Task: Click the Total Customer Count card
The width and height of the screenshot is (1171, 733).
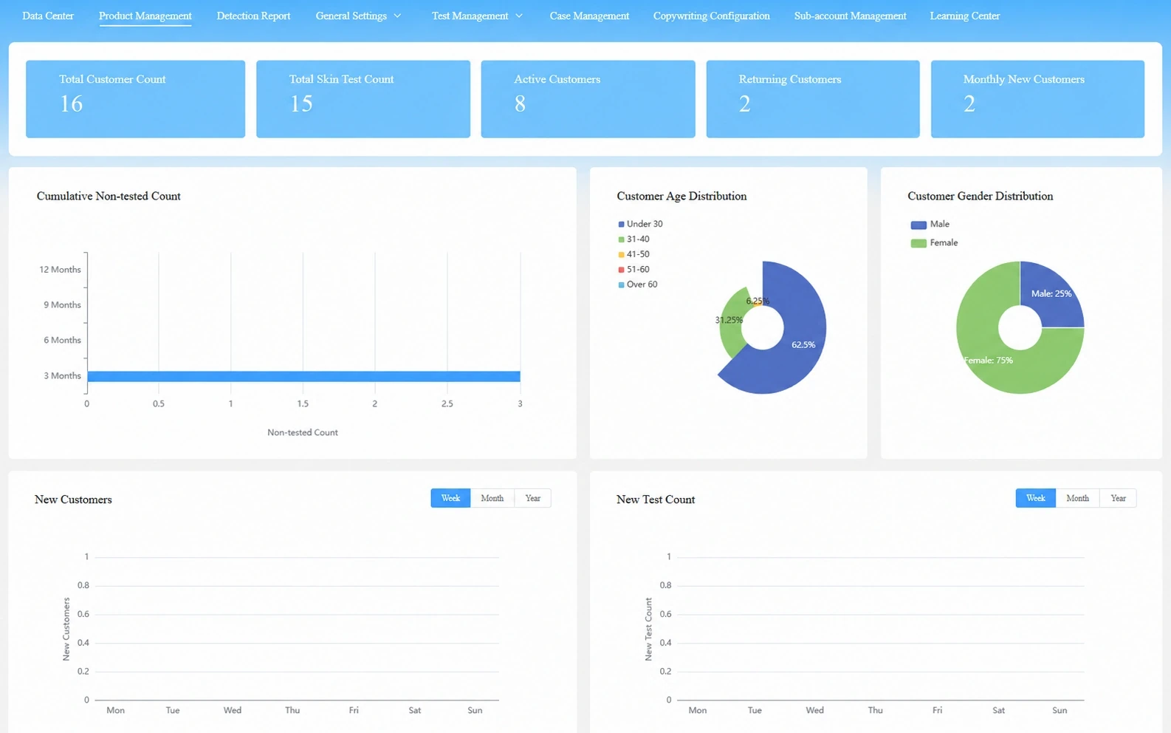Action: coord(135,99)
